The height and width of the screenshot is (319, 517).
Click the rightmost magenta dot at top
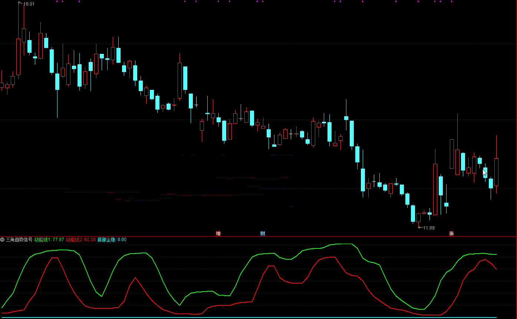click(x=451, y=1)
